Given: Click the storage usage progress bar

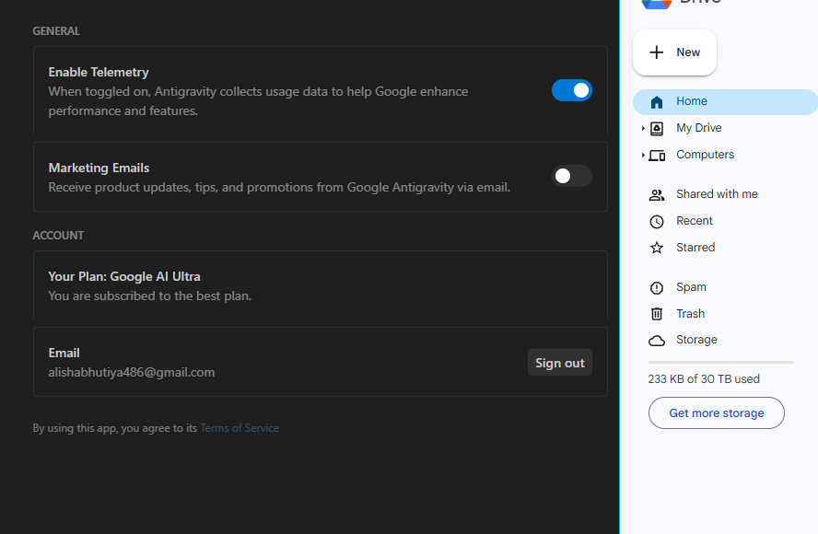Looking at the screenshot, I should pyautogui.click(x=719, y=363).
